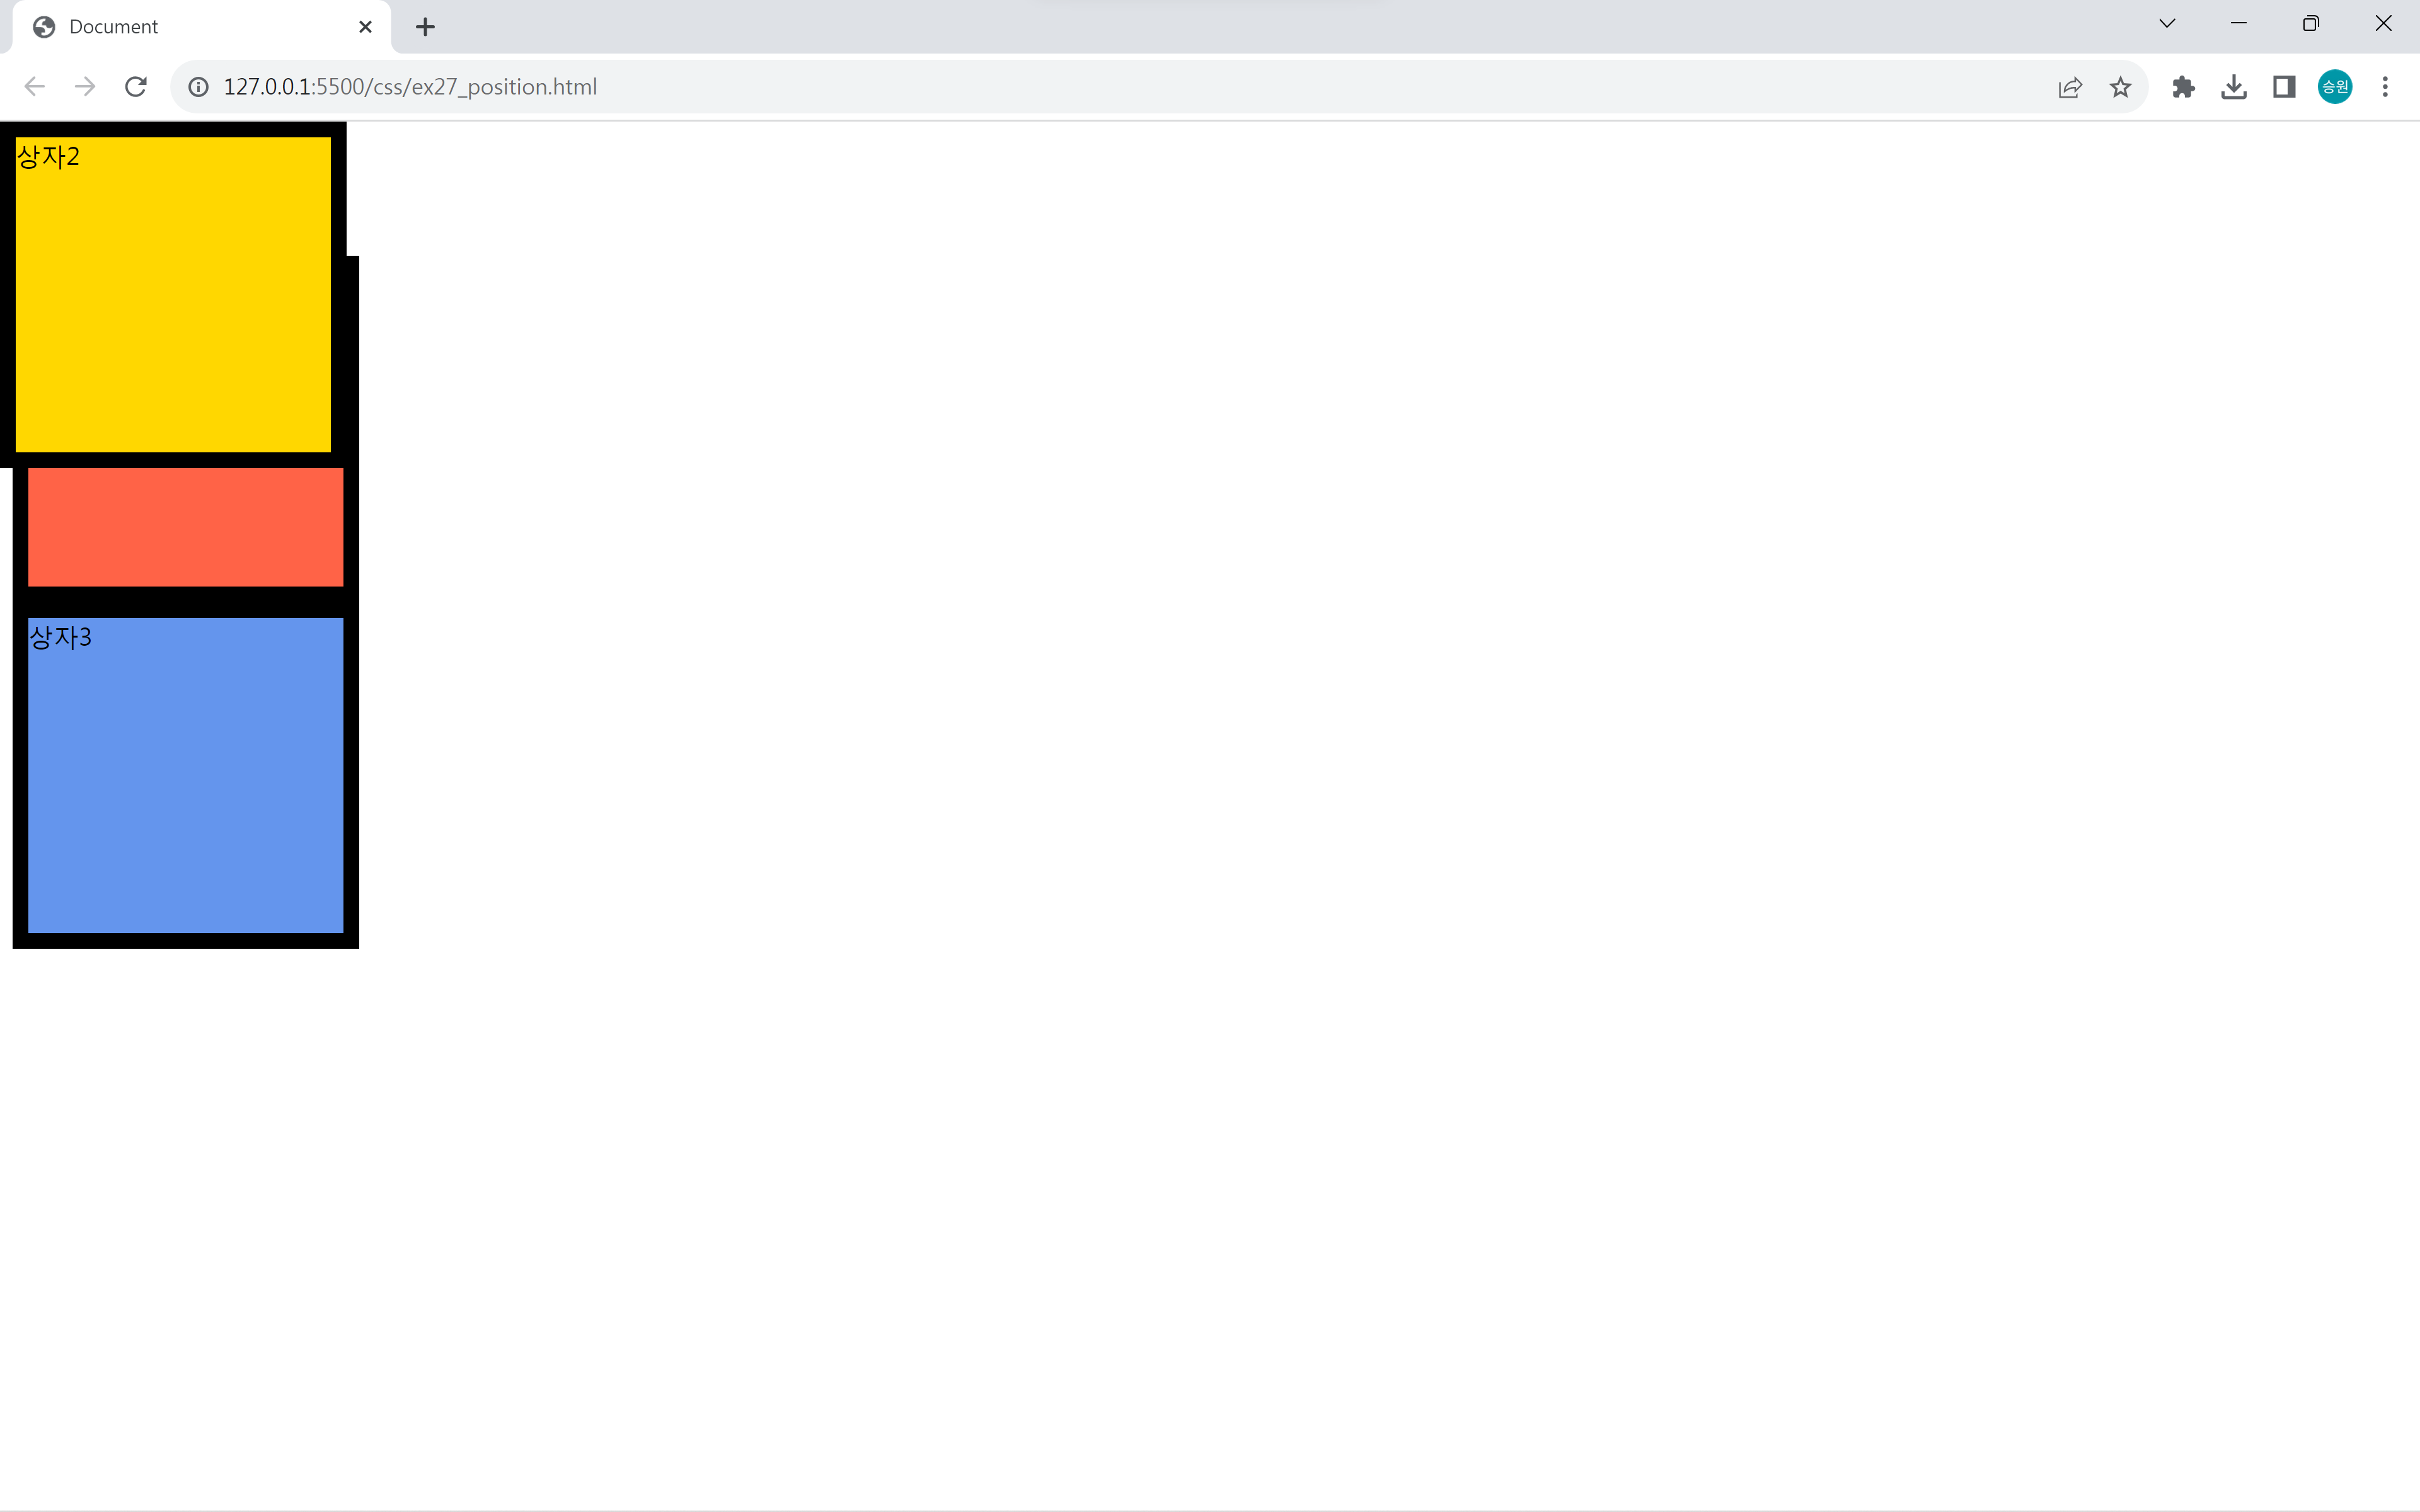Open a new tab with plus
This screenshot has height=1512, width=2420.
click(x=425, y=27)
